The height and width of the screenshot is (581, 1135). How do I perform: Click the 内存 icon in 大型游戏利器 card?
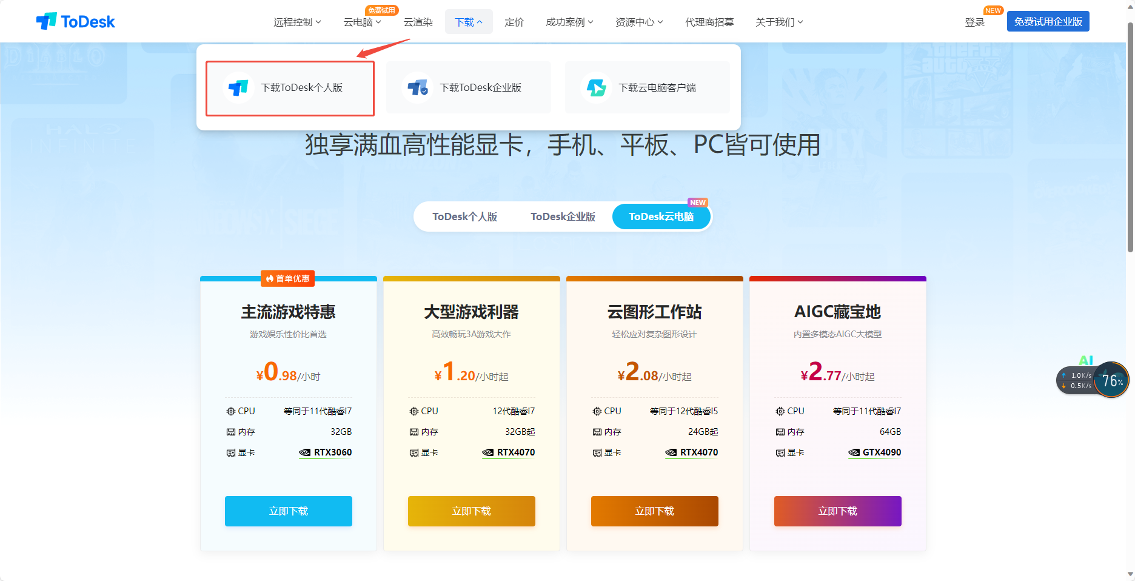(x=413, y=432)
